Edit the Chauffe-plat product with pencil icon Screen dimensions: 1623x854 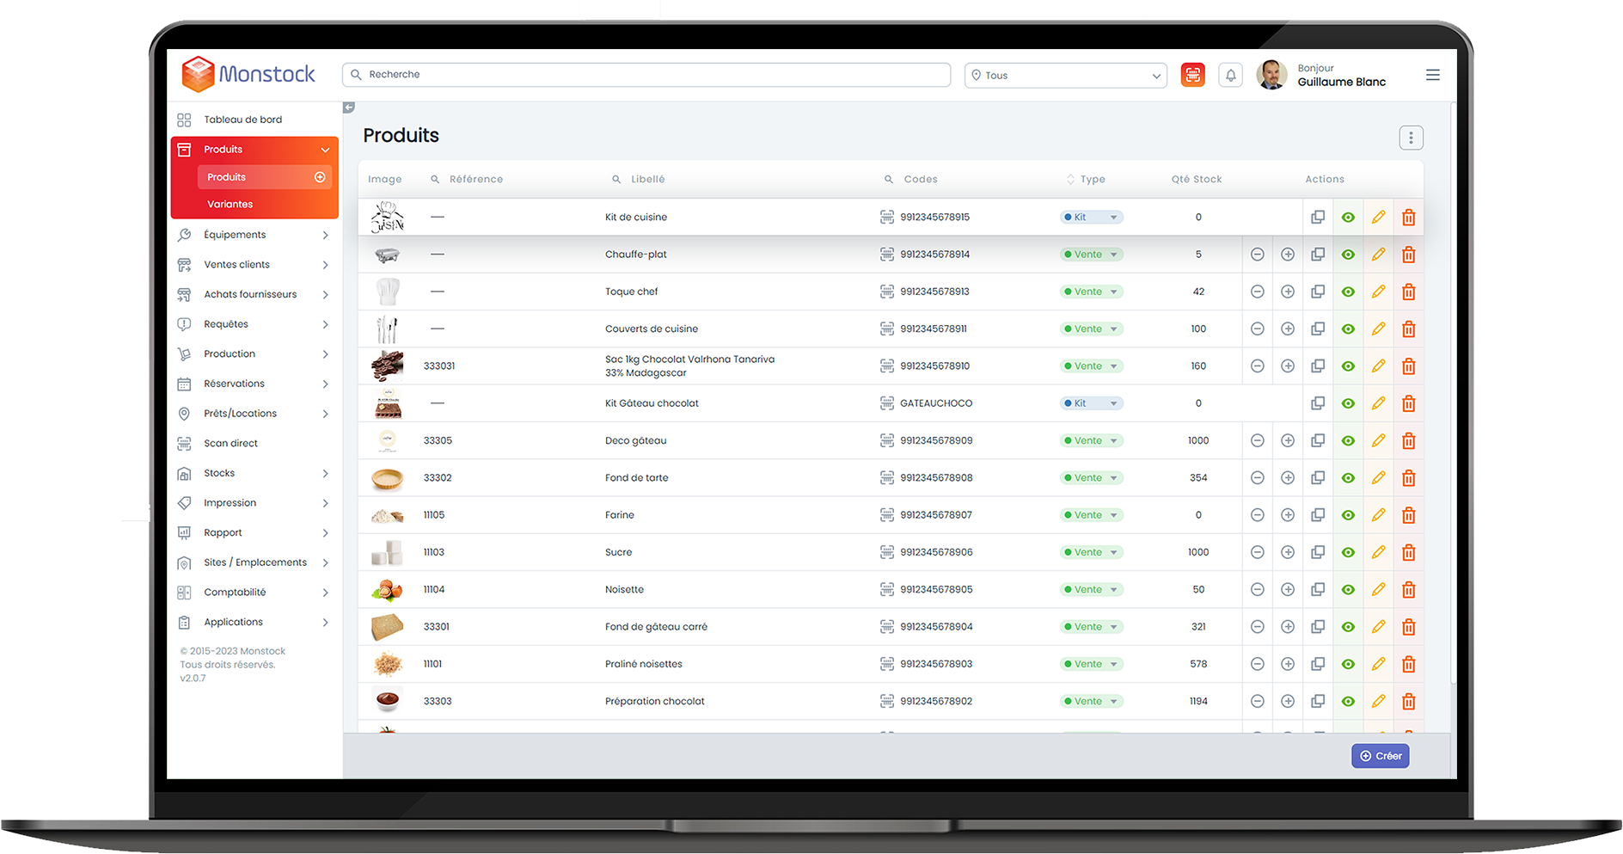pyautogui.click(x=1378, y=255)
